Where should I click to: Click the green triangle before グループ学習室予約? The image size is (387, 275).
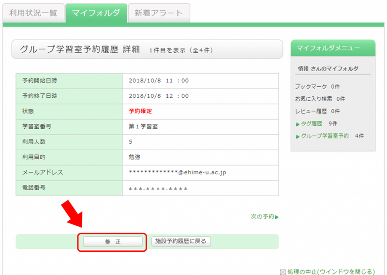coord(297,137)
